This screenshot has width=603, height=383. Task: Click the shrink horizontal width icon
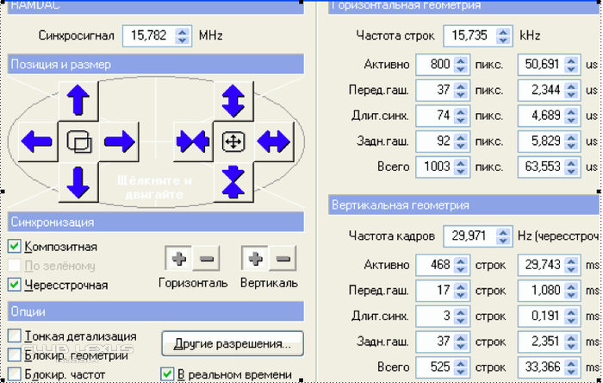point(192,141)
